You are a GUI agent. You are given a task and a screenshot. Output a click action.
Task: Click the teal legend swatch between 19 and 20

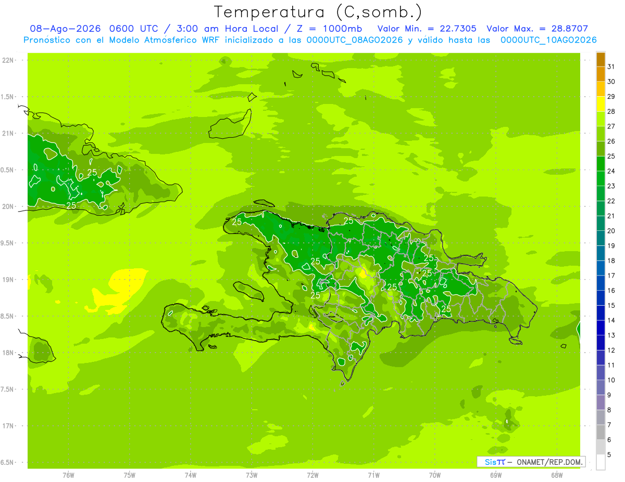(x=601, y=238)
